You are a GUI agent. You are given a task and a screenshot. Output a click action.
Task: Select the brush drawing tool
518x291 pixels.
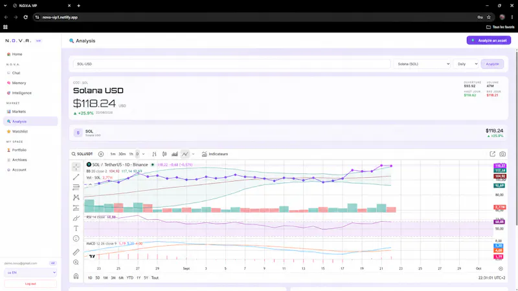76,218
